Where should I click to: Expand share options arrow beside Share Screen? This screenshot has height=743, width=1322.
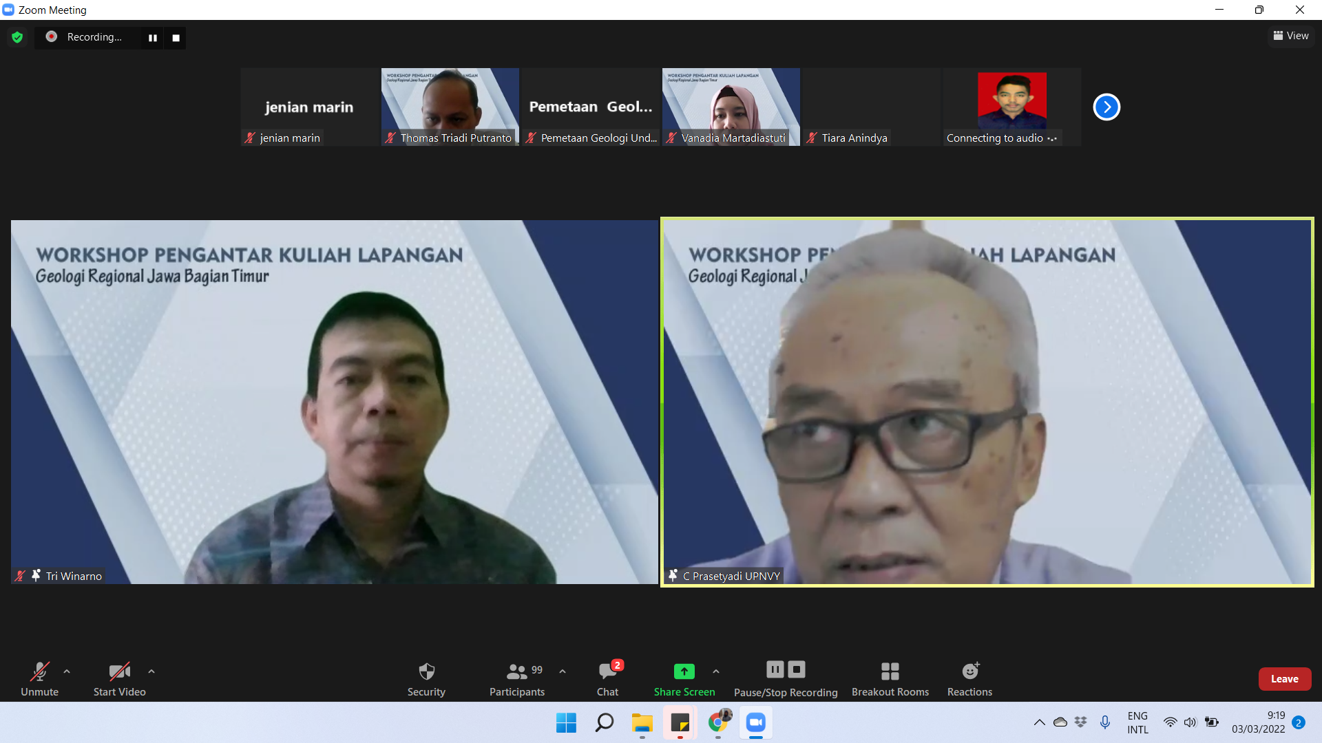[x=716, y=671]
